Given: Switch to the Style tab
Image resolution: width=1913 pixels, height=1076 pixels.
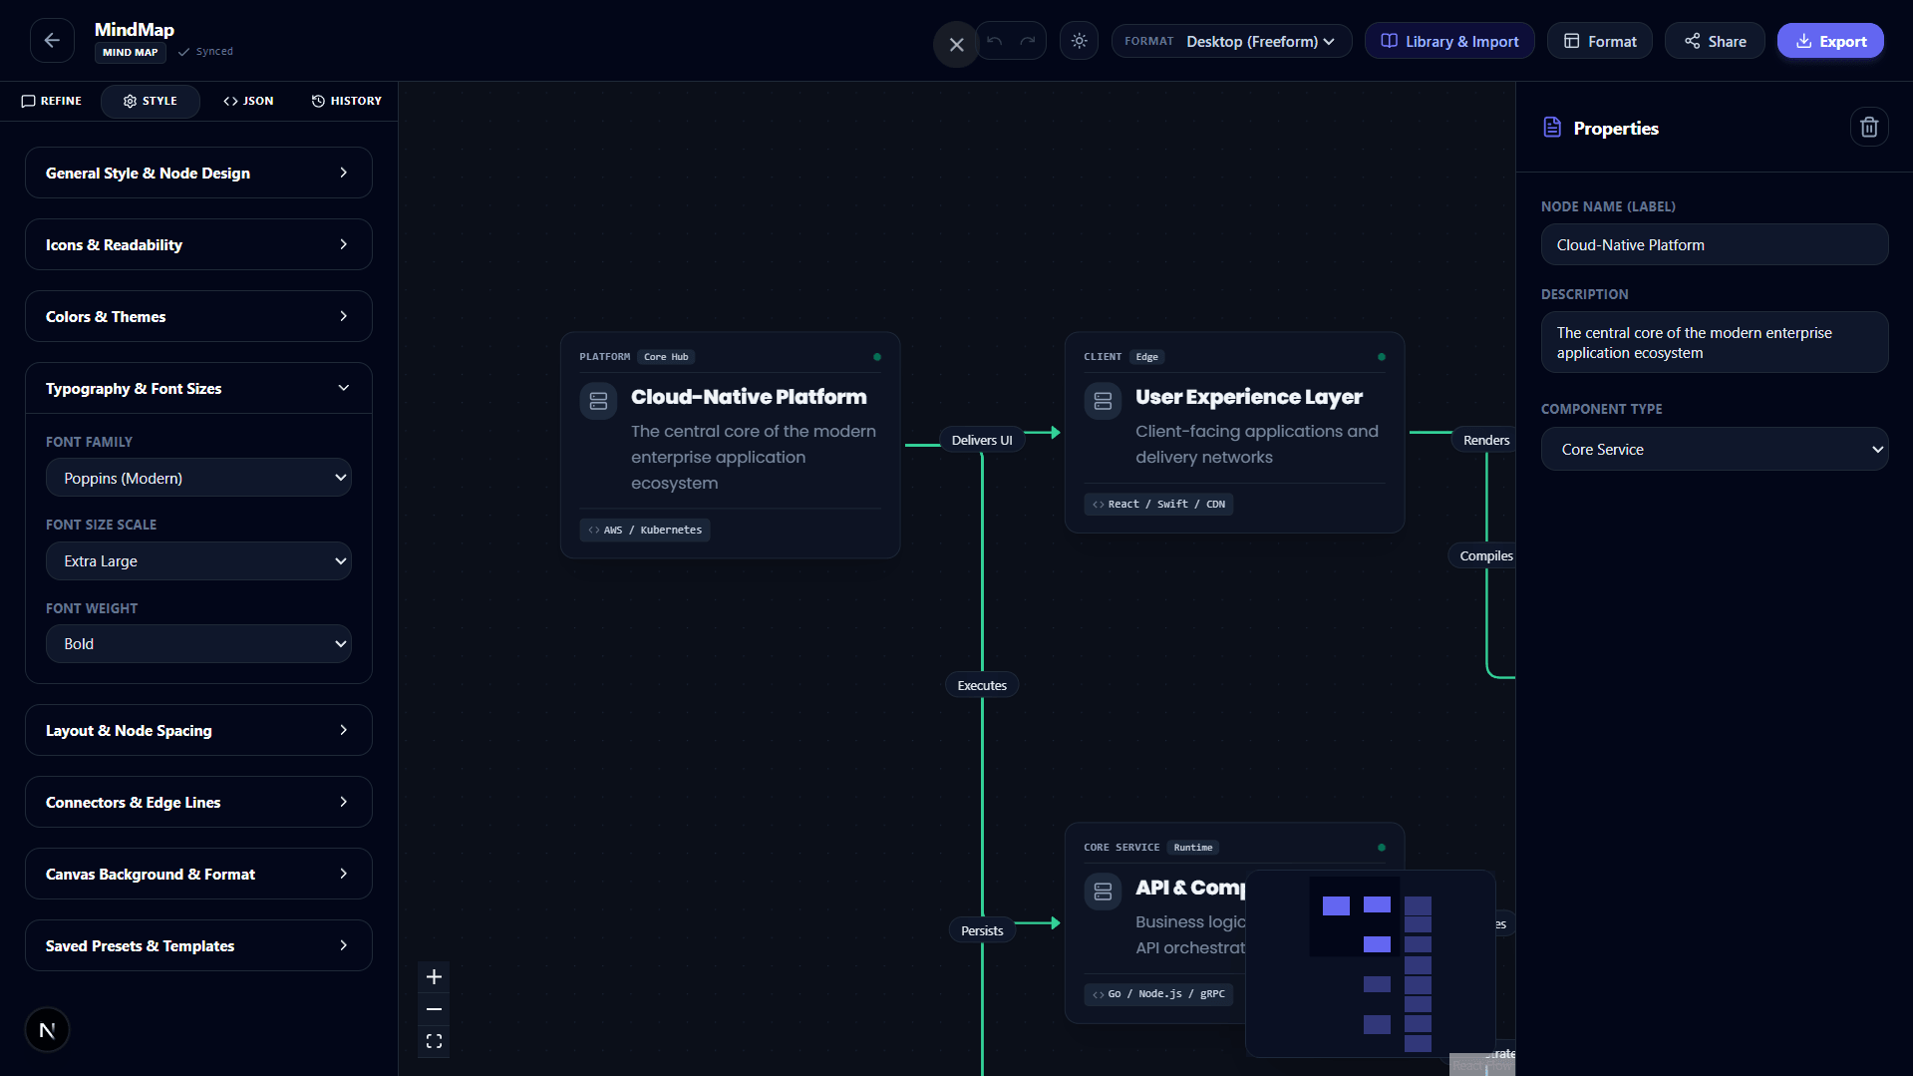Looking at the screenshot, I should pos(150,101).
